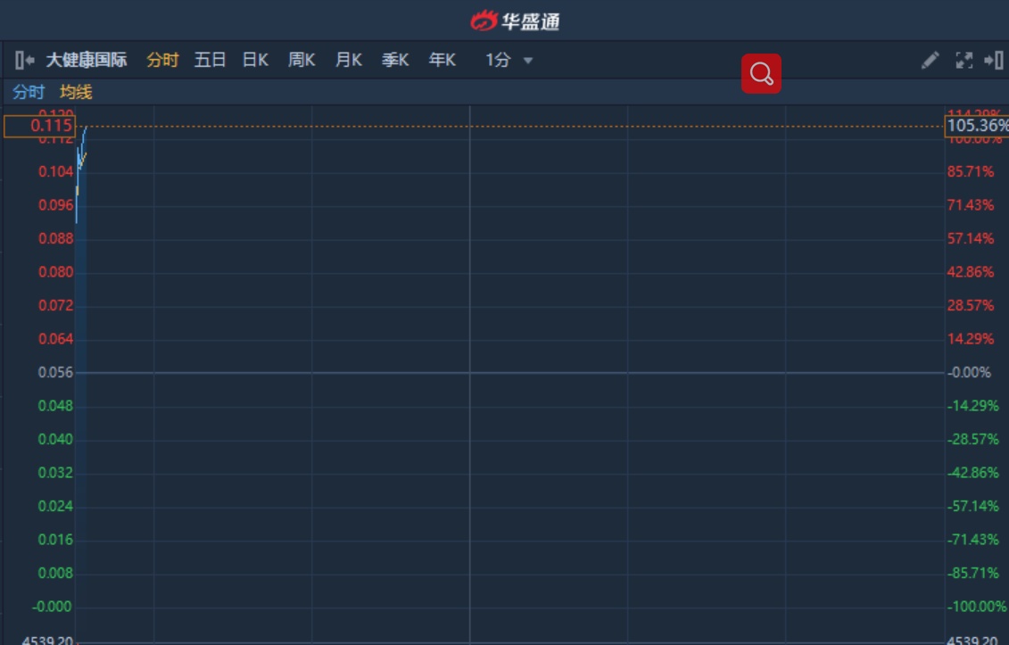Show the 月K chart
This screenshot has height=645, width=1009.
point(349,61)
